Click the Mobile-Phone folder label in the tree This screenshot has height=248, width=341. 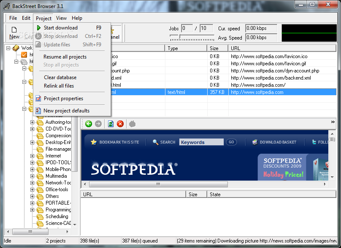click(x=58, y=169)
